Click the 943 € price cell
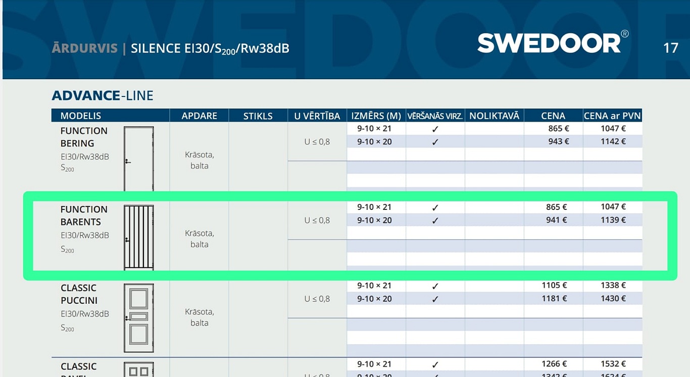 click(558, 141)
